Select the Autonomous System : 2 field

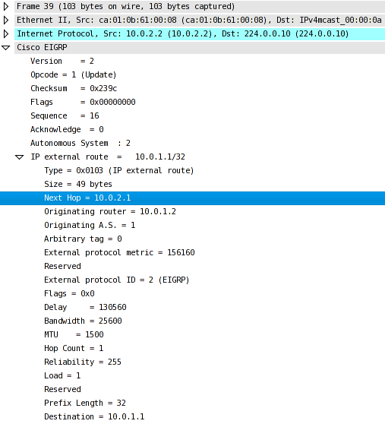[x=80, y=143]
